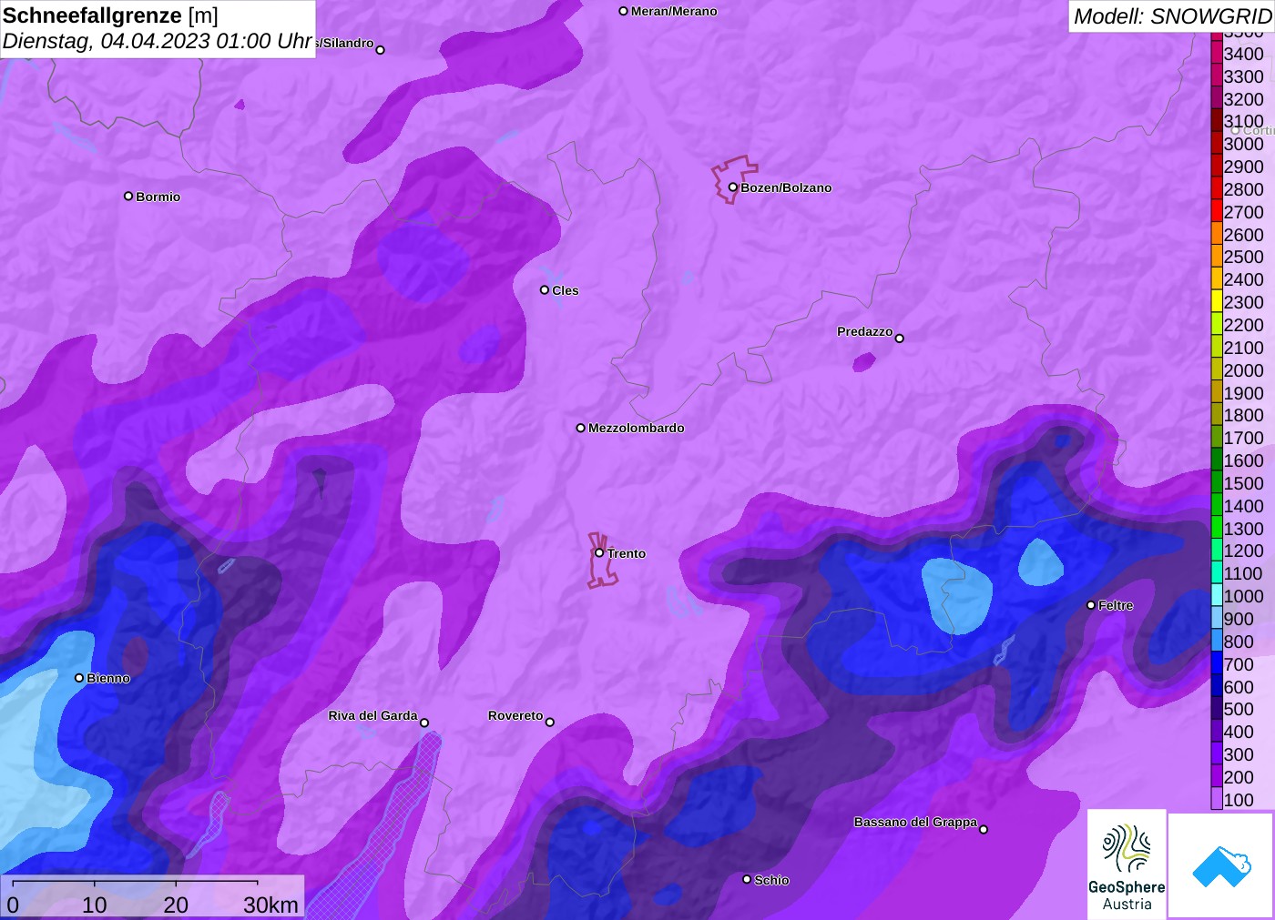This screenshot has width=1275, height=920.
Task: Click the Meran/Merano marker dot
Action: pyautogui.click(x=624, y=11)
